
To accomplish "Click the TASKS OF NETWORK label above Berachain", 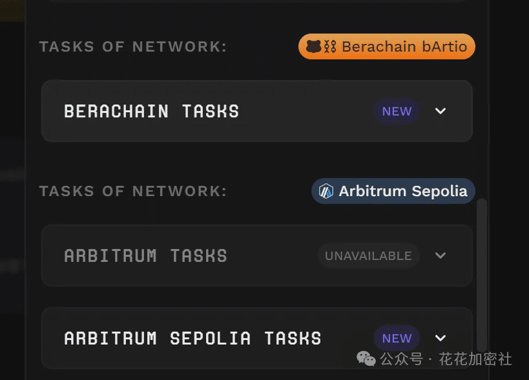I will pos(133,46).
